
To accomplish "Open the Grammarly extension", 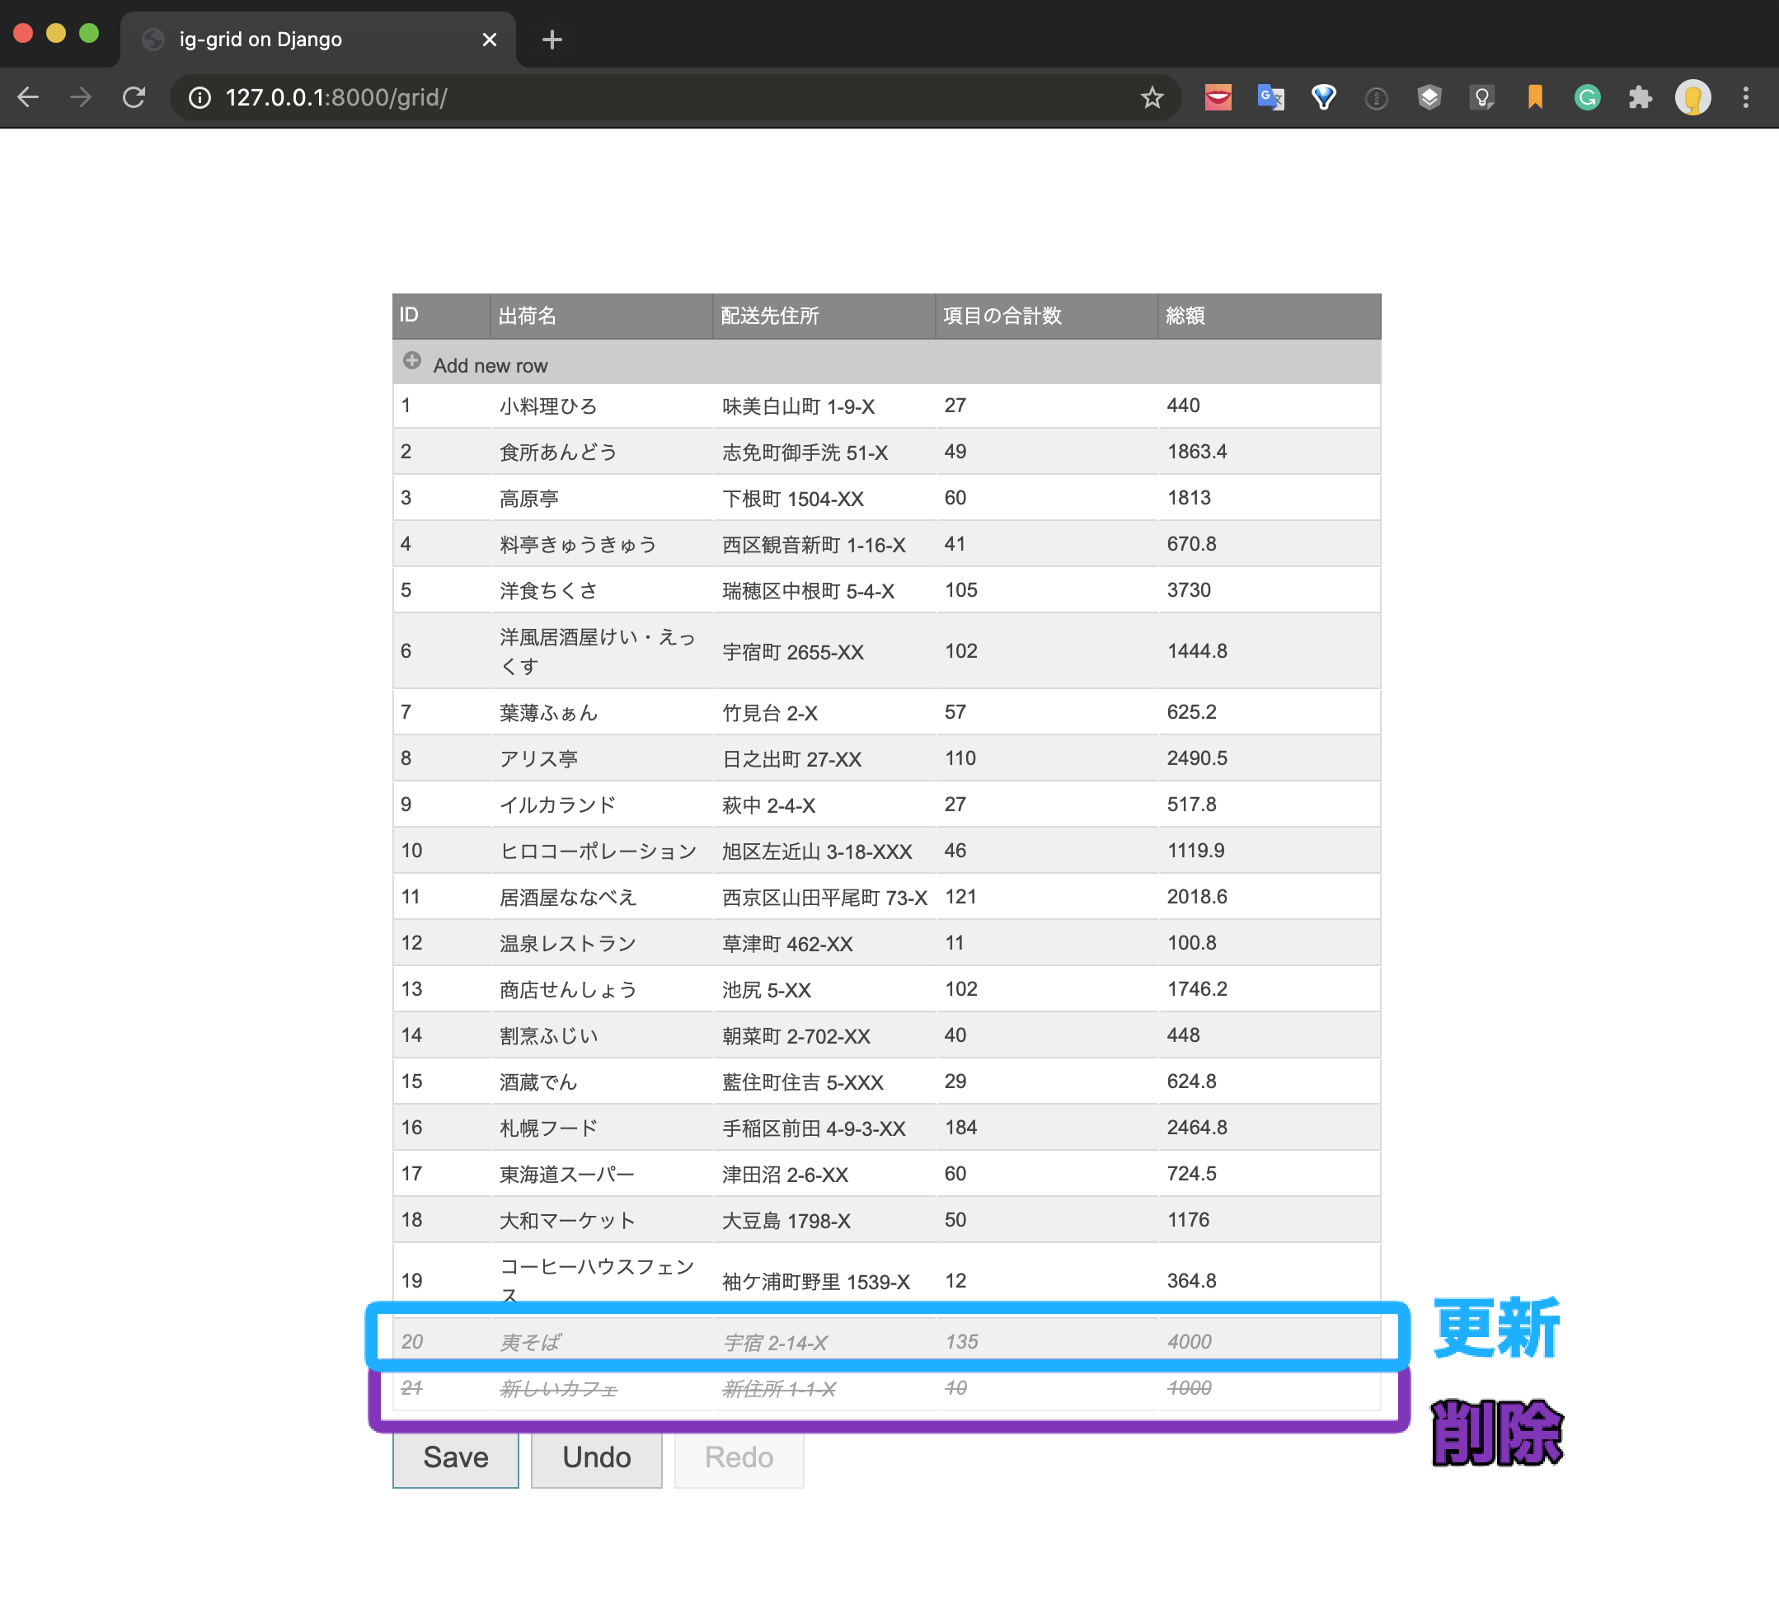I will pos(1588,98).
